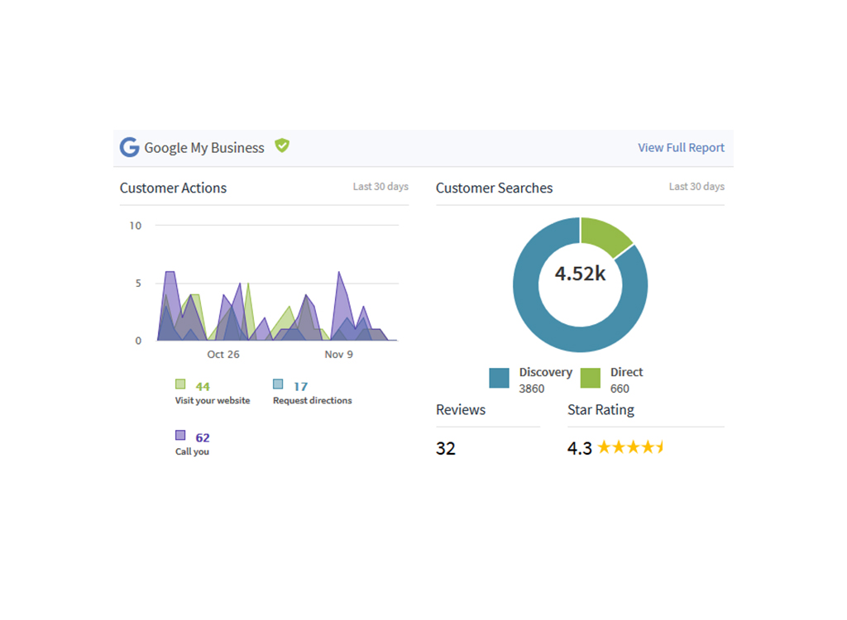The height and width of the screenshot is (620, 847).
Task: Open the View Full Report link
Action: click(680, 147)
